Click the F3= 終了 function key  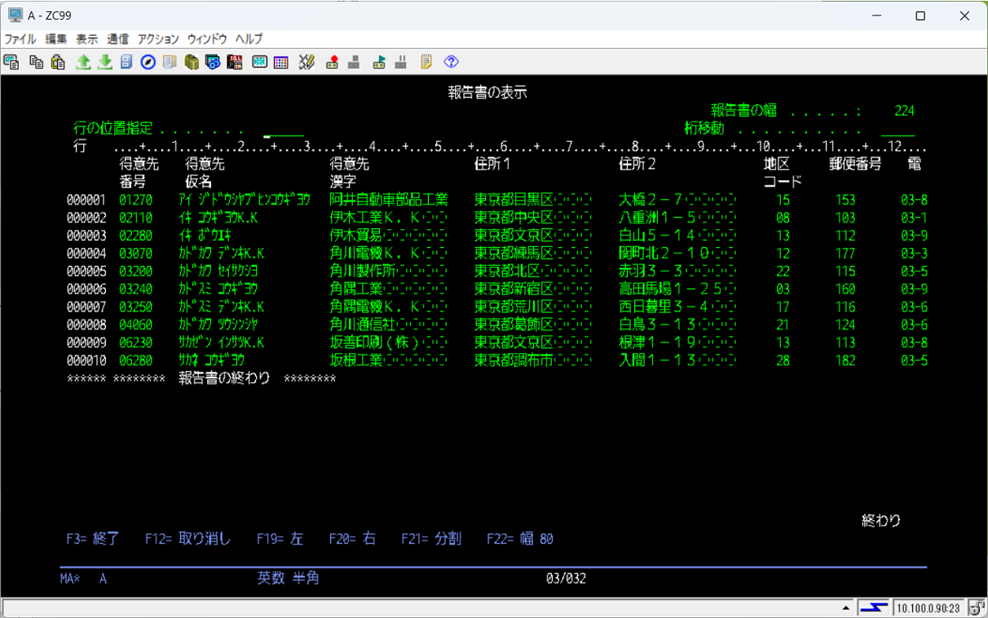(93, 539)
